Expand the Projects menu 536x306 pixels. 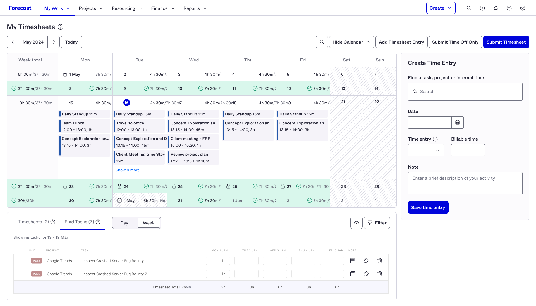pos(91,8)
